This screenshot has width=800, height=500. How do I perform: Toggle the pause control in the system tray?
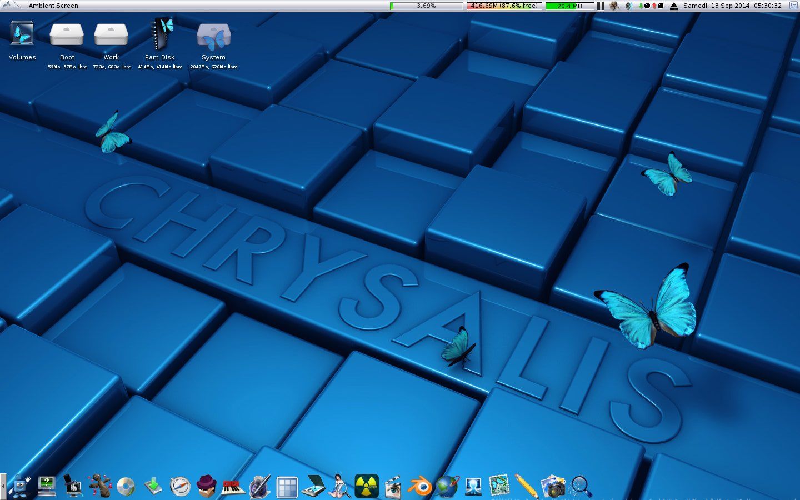(601, 6)
